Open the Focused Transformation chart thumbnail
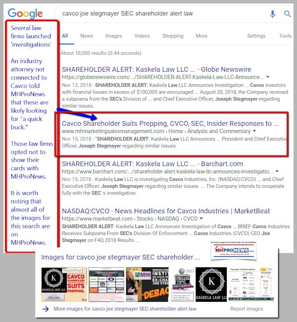 point(251,284)
